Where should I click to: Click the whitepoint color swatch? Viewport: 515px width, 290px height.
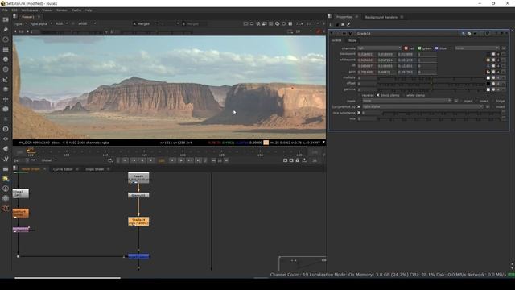tap(488, 60)
